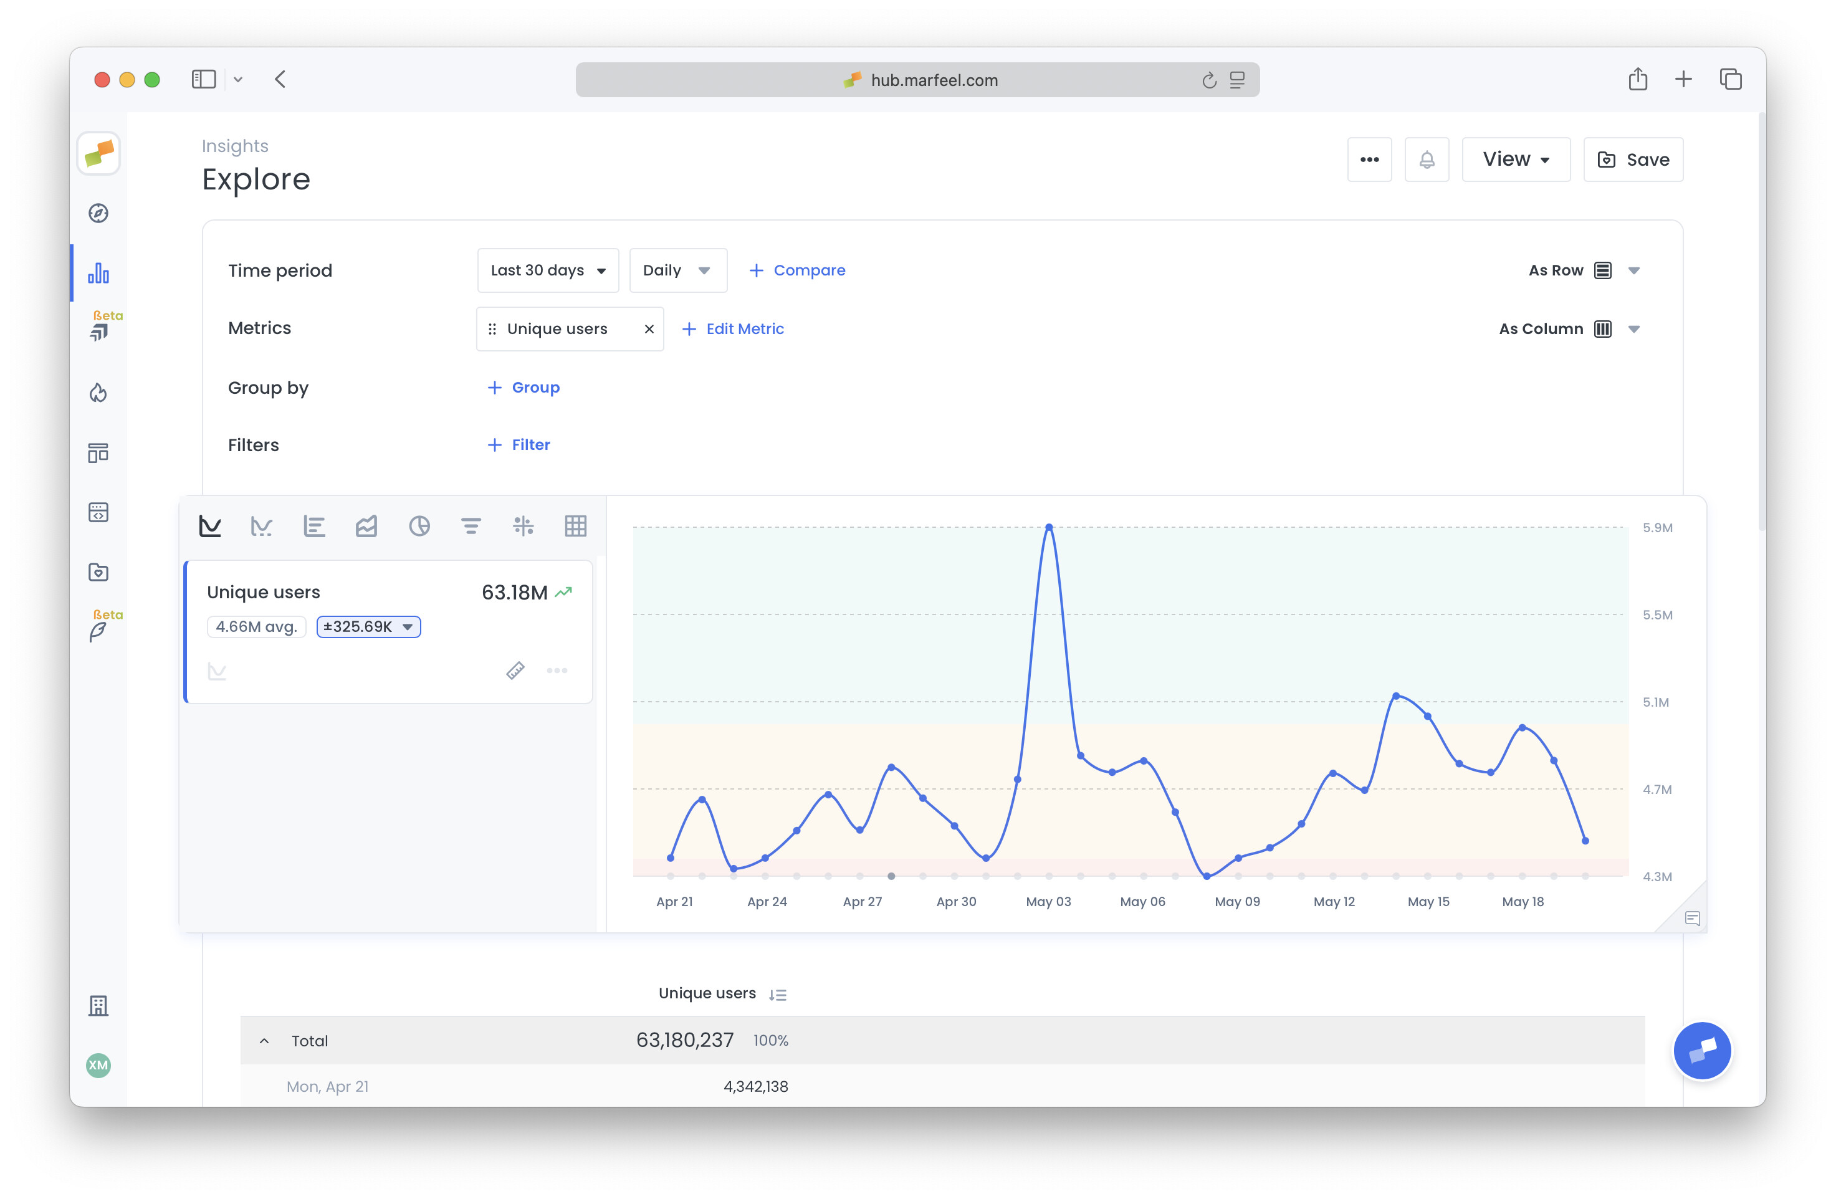Select the horizontal bar chart icon
This screenshot has width=1836, height=1199.
[x=314, y=526]
